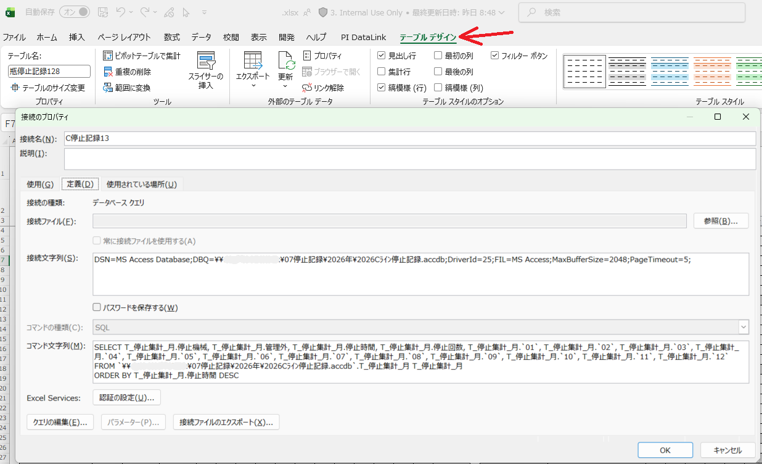Expand the Export dropdown arrow under エクスポート
The width and height of the screenshot is (762, 464).
click(x=253, y=86)
